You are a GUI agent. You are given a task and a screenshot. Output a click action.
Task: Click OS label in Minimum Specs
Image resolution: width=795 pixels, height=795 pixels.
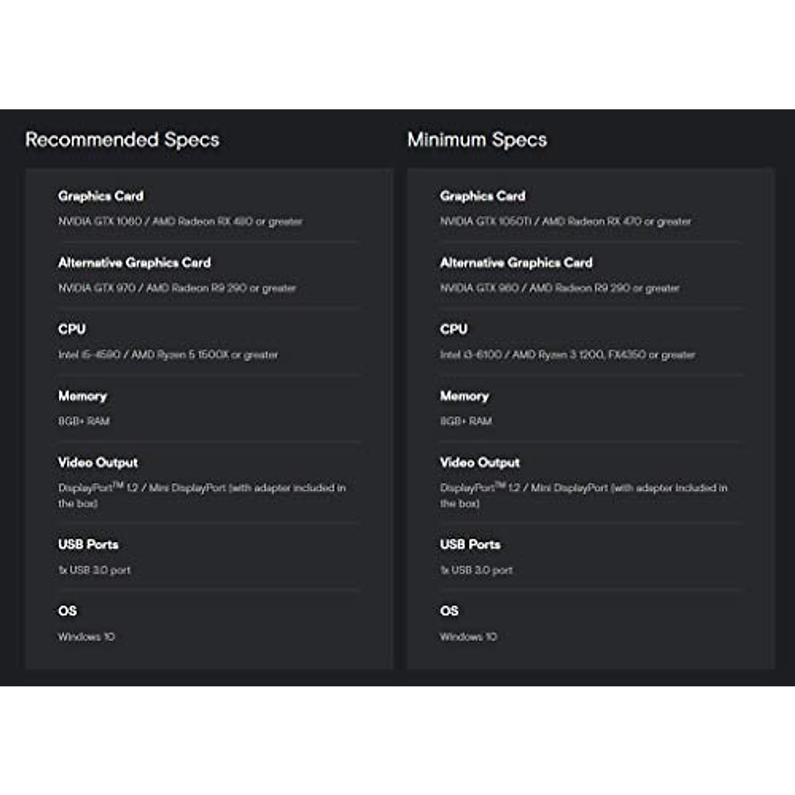coord(449,611)
